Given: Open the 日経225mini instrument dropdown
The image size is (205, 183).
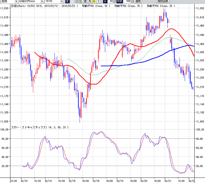Looking at the screenshot, I should pyautogui.click(x=42, y=1).
